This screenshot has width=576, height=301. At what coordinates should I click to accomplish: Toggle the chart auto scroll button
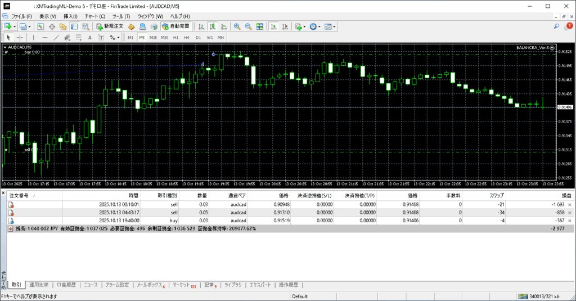[x=273, y=26]
